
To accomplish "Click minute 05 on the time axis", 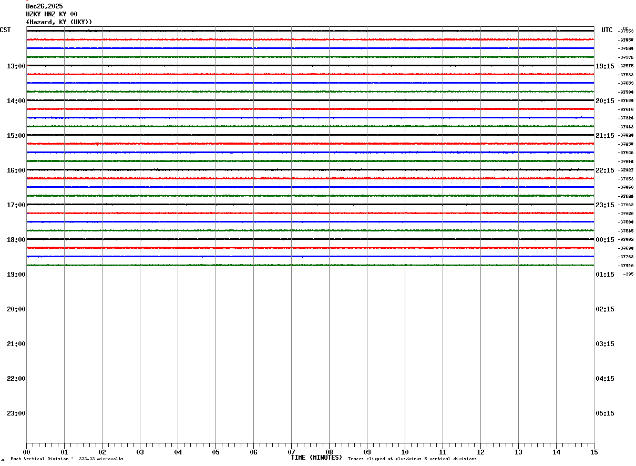I will (x=216, y=452).
